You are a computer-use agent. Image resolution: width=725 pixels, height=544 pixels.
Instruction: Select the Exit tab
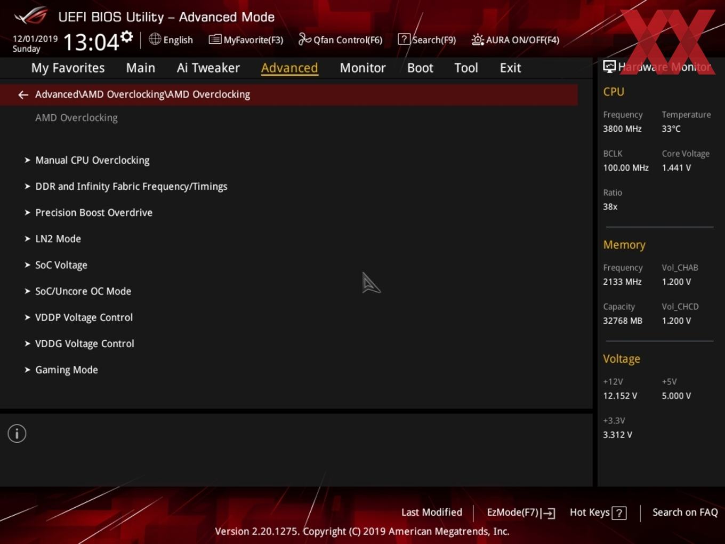(x=510, y=68)
